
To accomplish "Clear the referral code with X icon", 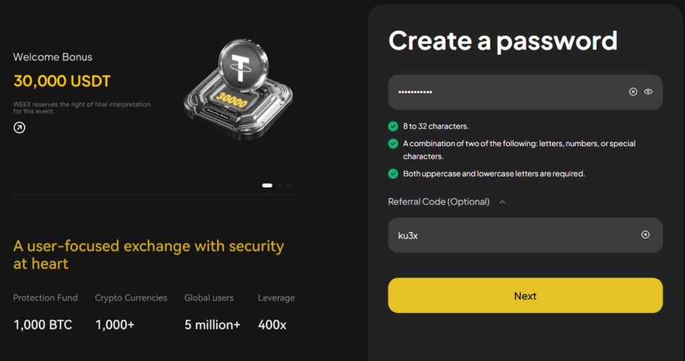I will [646, 235].
